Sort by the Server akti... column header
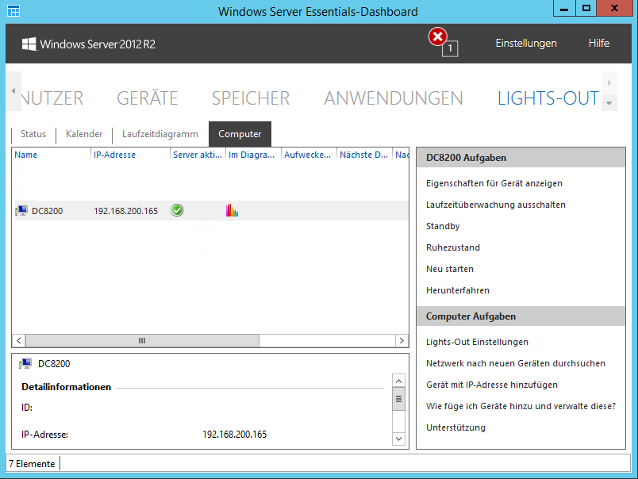This screenshot has width=638, height=479. click(x=198, y=155)
